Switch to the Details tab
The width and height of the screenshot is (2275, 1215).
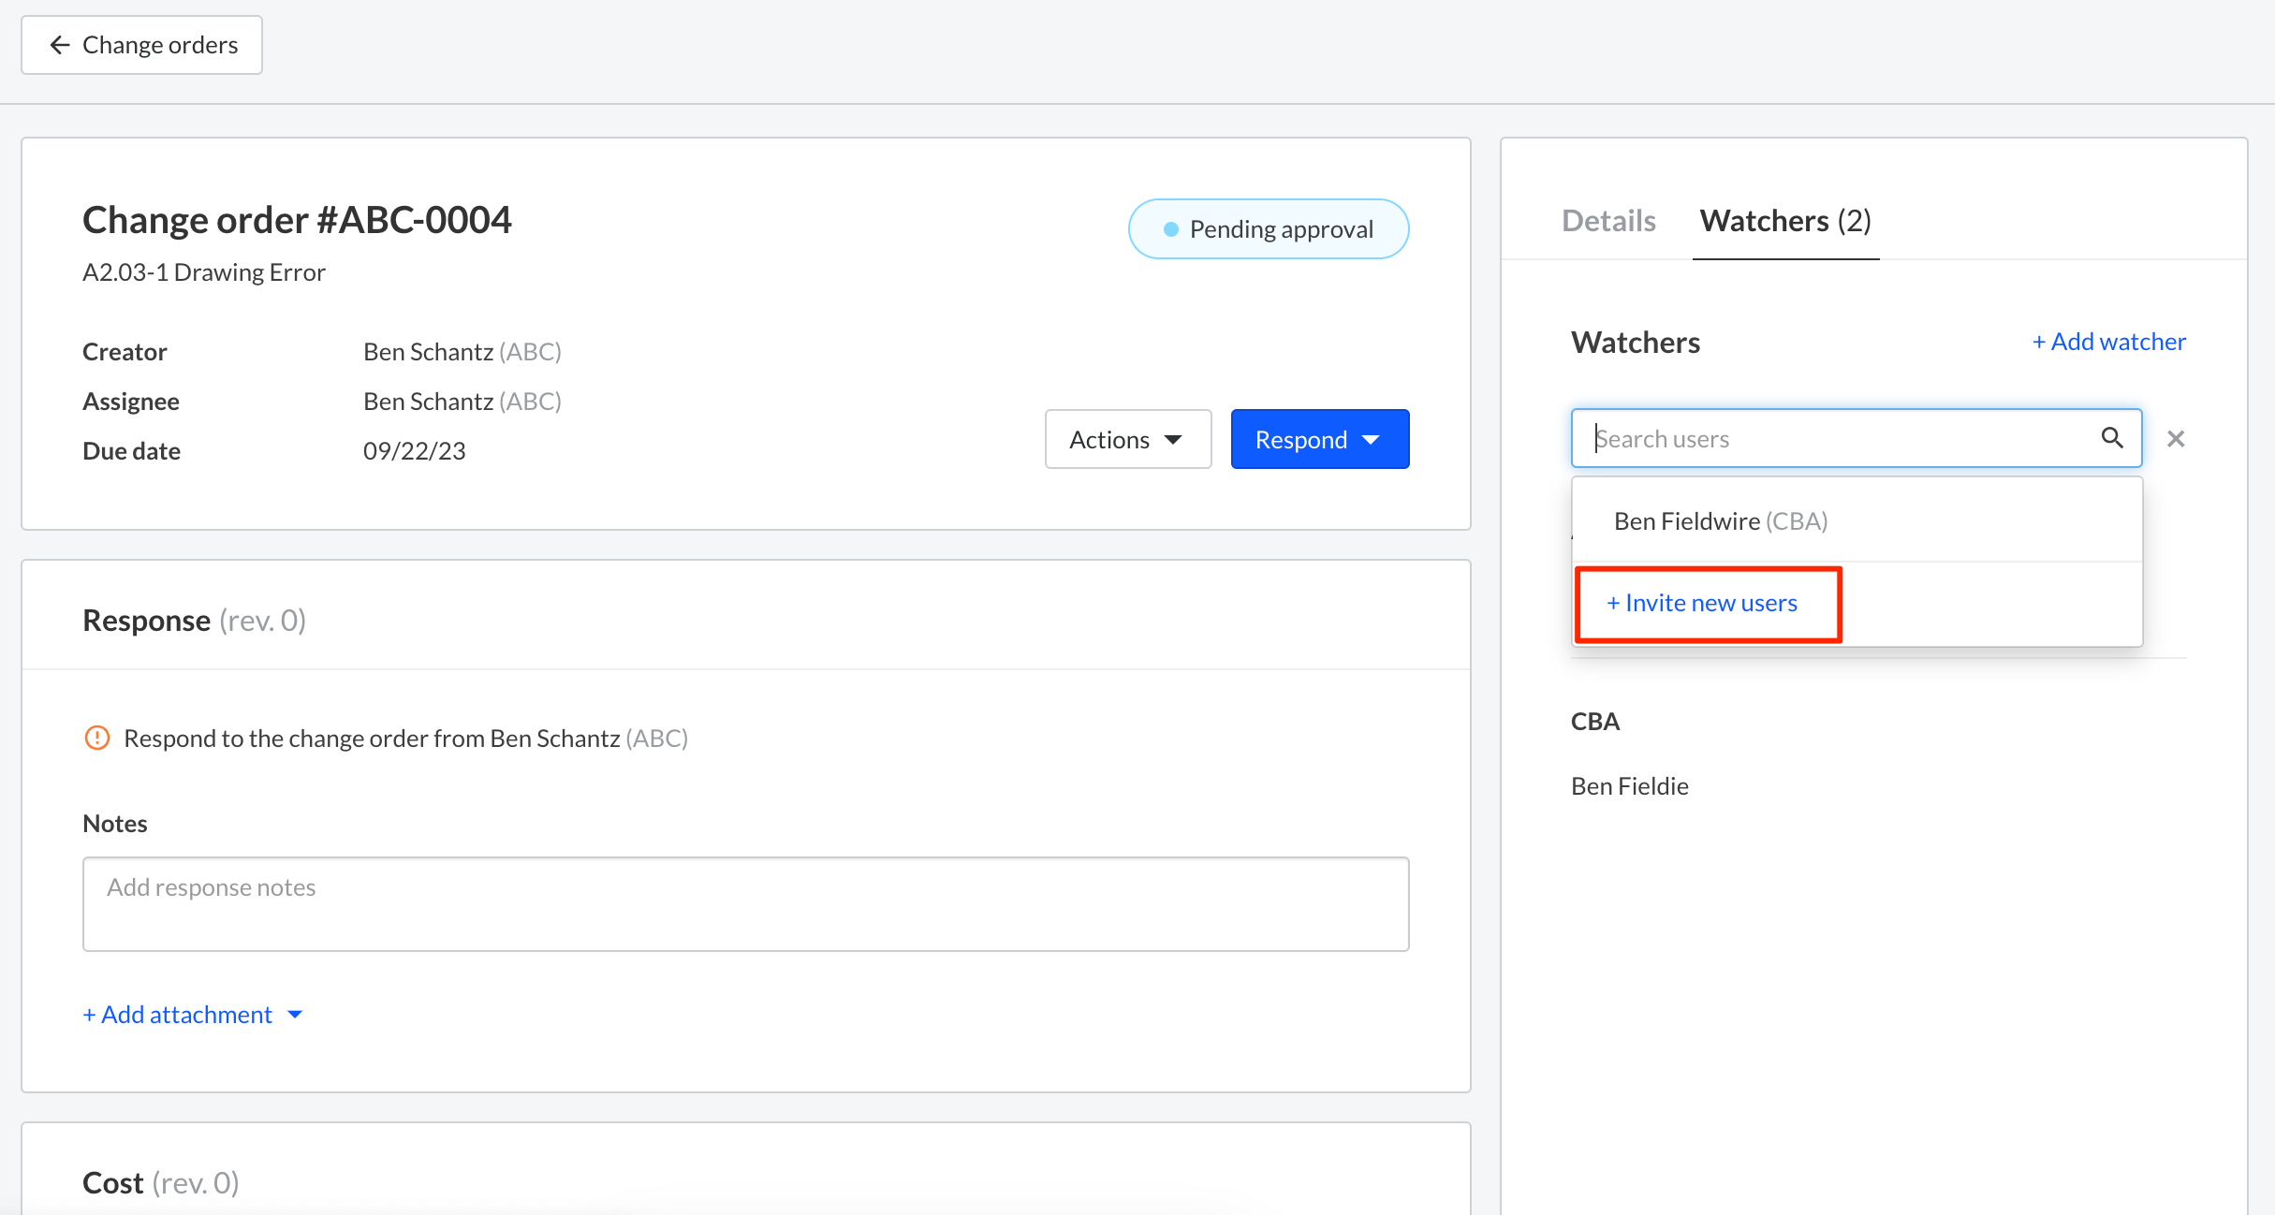1608,221
